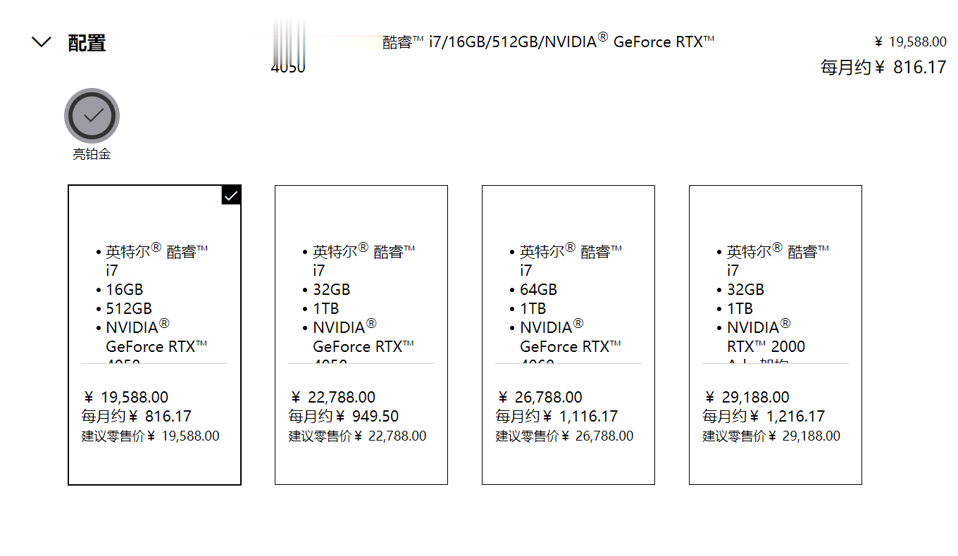Click the 64GB memory spec line
The image size is (958, 556).
[x=538, y=290]
